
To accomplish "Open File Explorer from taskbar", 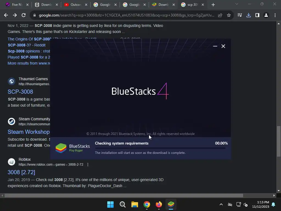I will tap(134, 204).
